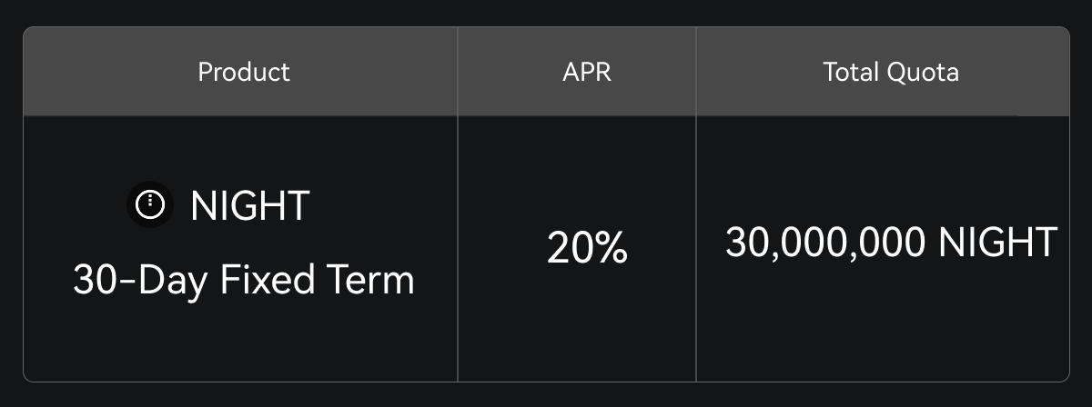This screenshot has width=1092, height=407.
Task: Open the 30-Day Fixed Term product
Action: pyautogui.click(x=244, y=279)
